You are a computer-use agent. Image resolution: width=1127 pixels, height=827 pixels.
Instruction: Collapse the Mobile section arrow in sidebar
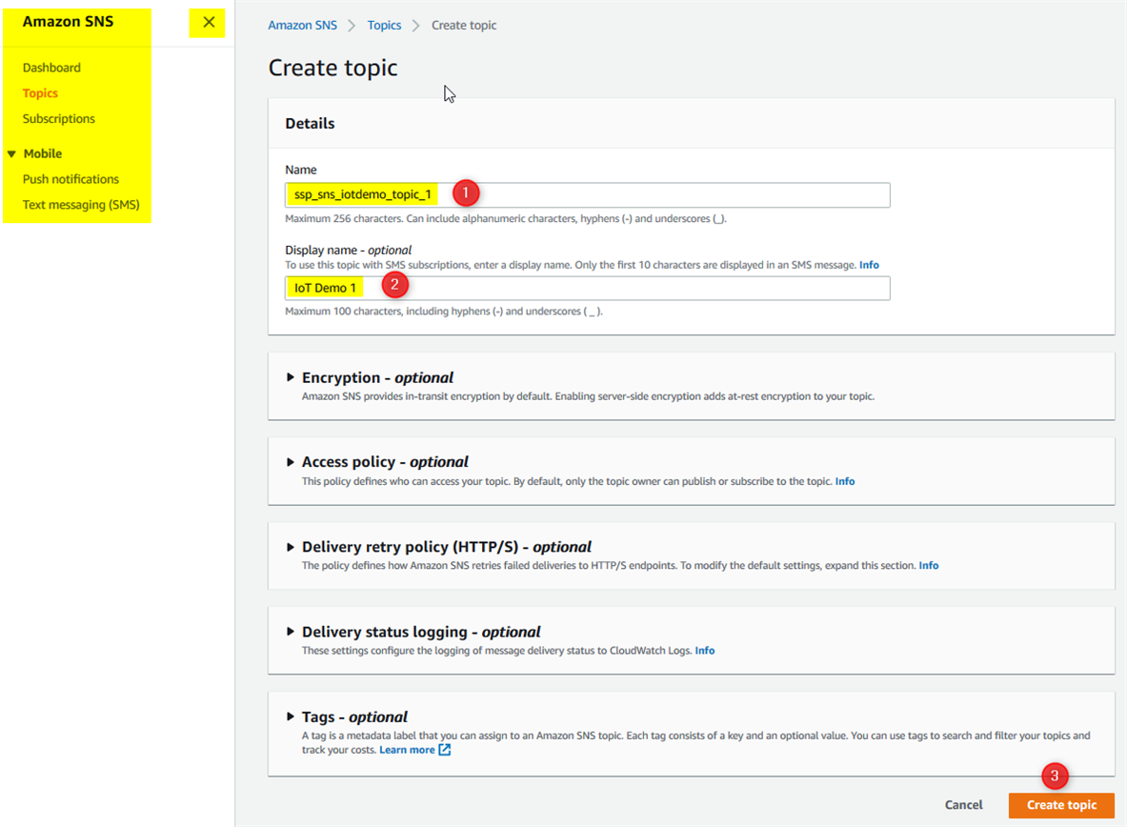click(11, 153)
